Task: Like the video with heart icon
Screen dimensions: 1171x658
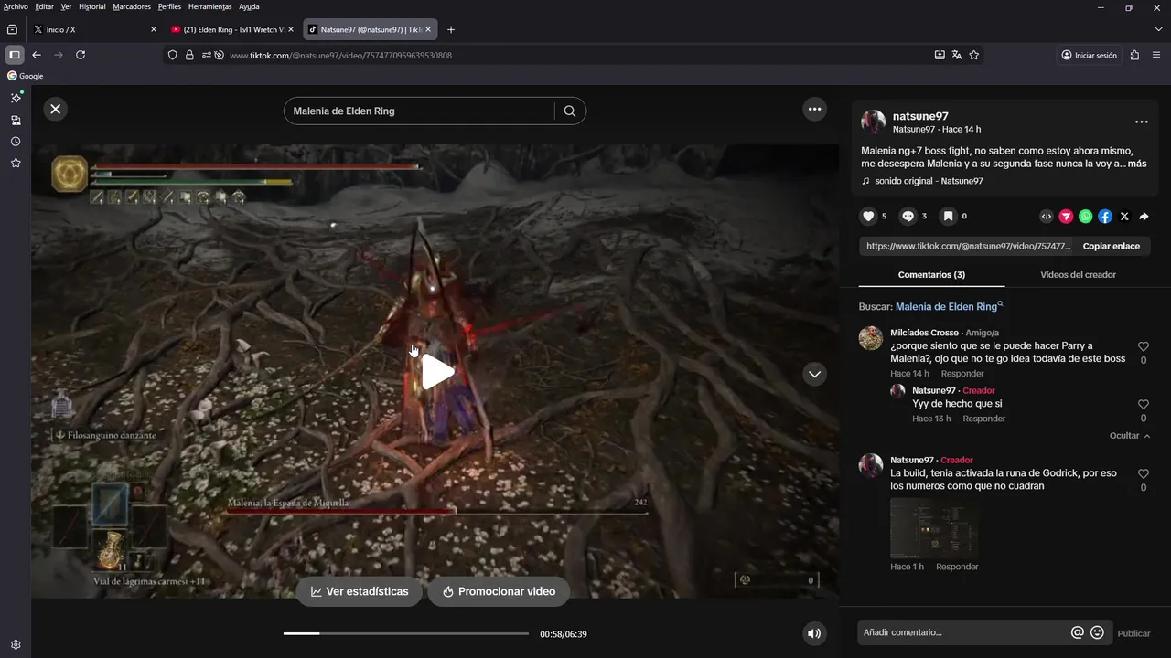Action: point(868,217)
